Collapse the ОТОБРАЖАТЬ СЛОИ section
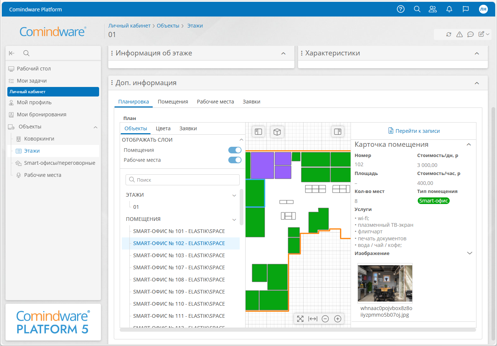This screenshot has height=346, width=497. [241, 140]
